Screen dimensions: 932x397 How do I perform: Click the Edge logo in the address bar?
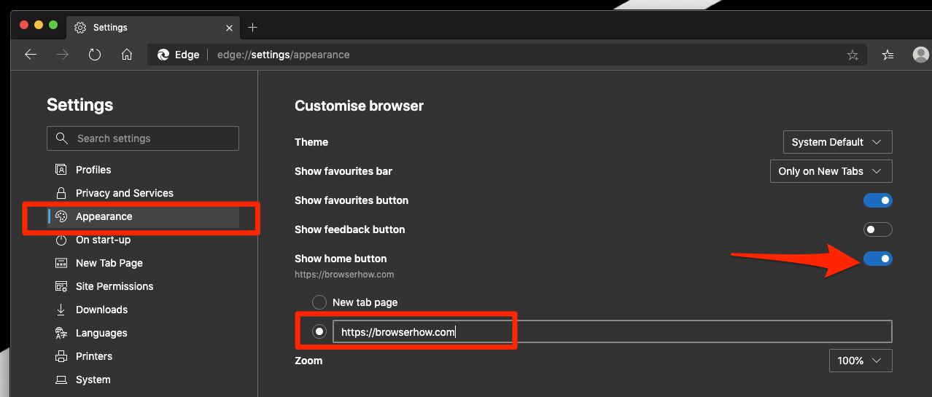[162, 55]
